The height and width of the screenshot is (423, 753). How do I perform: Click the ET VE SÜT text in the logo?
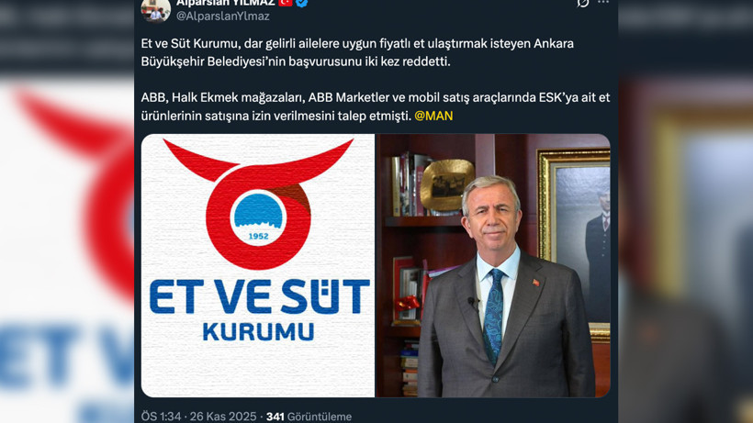tap(259, 297)
